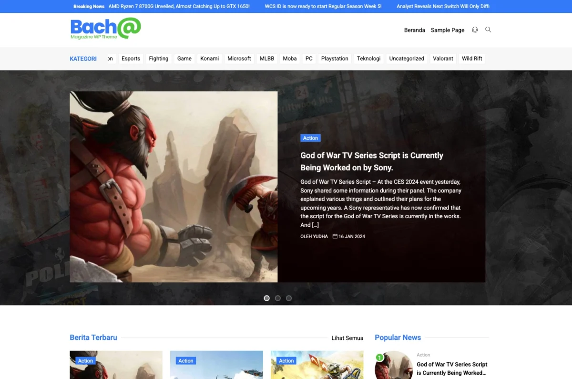
Task: Select the Moba category
Action: (x=290, y=59)
